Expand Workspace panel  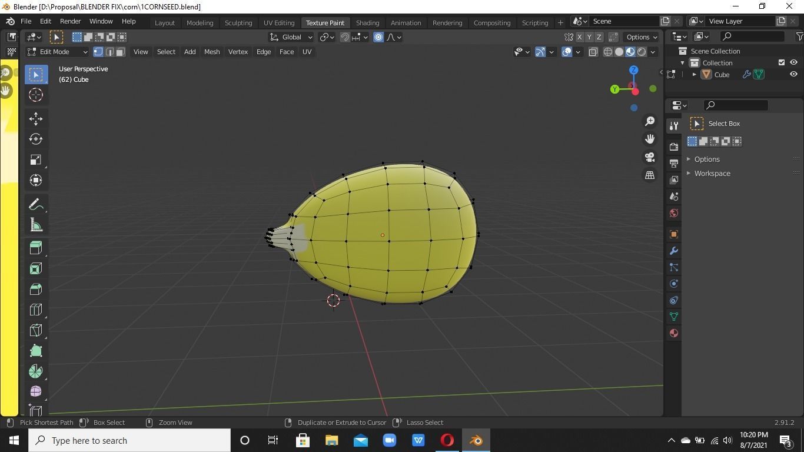(x=689, y=174)
